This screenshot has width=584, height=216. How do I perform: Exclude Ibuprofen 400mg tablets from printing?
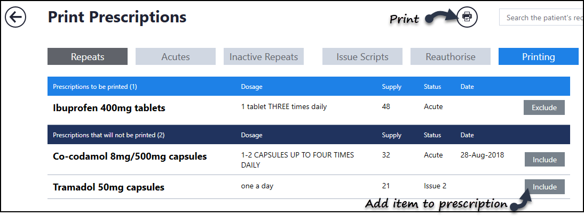tap(544, 107)
